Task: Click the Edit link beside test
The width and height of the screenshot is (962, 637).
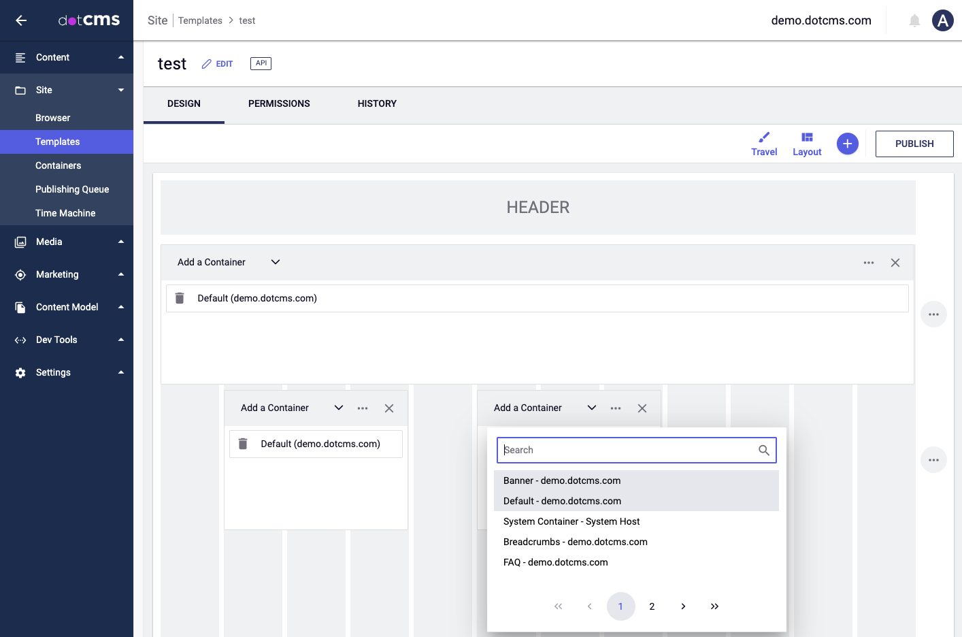Action: tap(218, 64)
